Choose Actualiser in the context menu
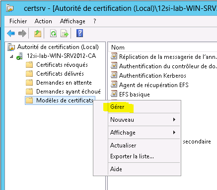This screenshot has height=190, width=217. point(144,145)
